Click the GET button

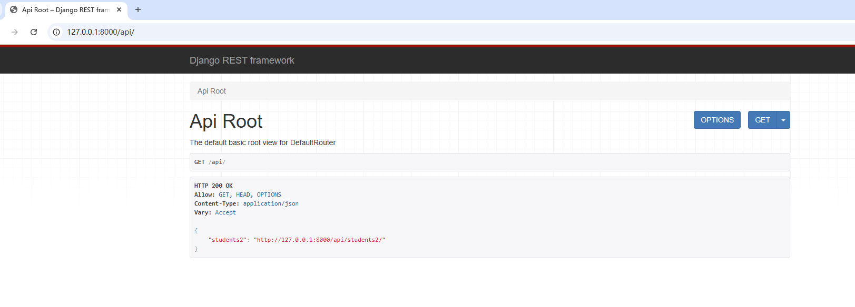762,120
